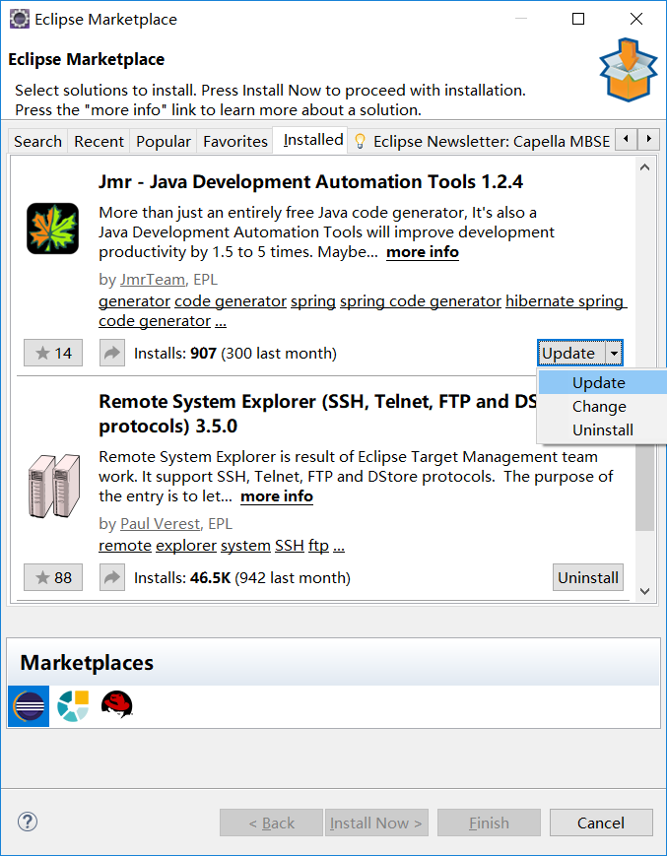Click the Remote System Explorer title text
Image resolution: width=667 pixels, height=856 pixels.
click(317, 414)
